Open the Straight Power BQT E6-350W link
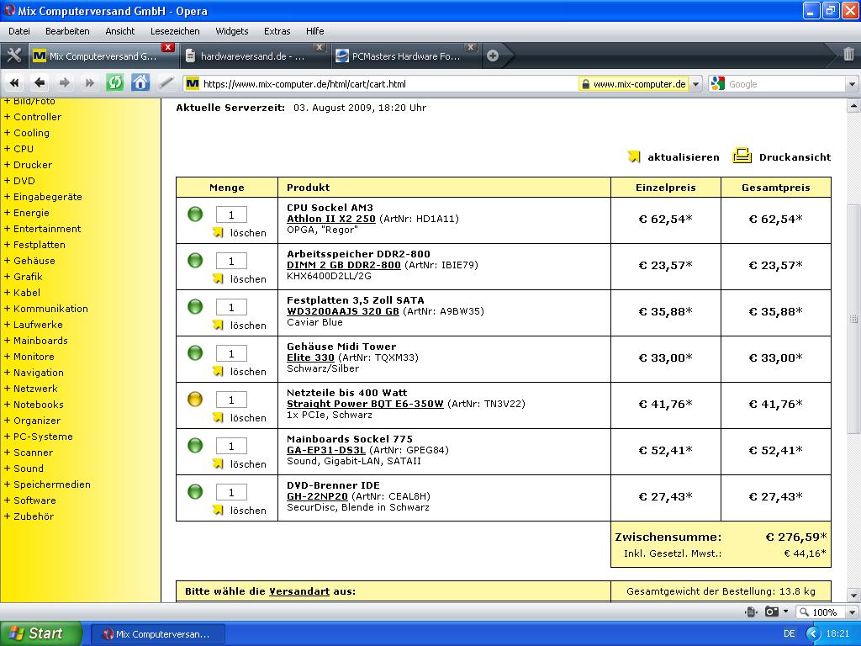The height and width of the screenshot is (646, 861). click(365, 404)
